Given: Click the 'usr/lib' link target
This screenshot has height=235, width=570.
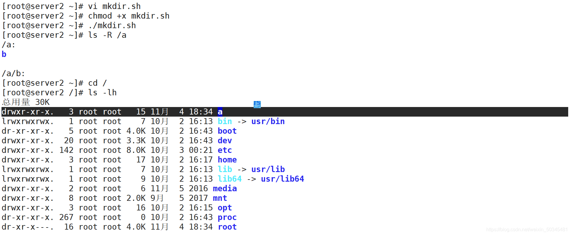Looking at the screenshot, I should pyautogui.click(x=268, y=169).
